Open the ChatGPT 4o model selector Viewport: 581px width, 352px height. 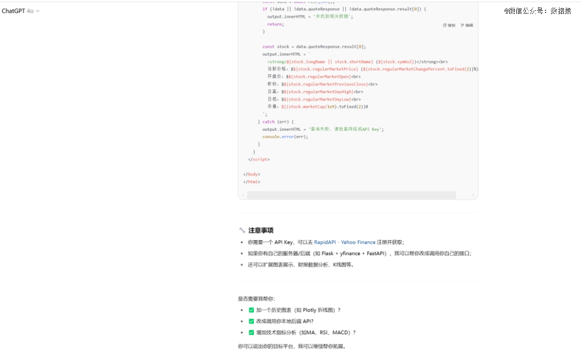[x=20, y=11]
